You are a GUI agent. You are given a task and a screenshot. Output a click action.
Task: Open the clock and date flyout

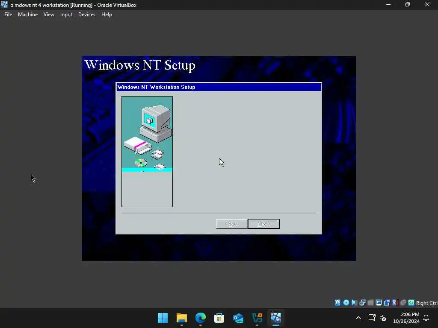point(406,318)
